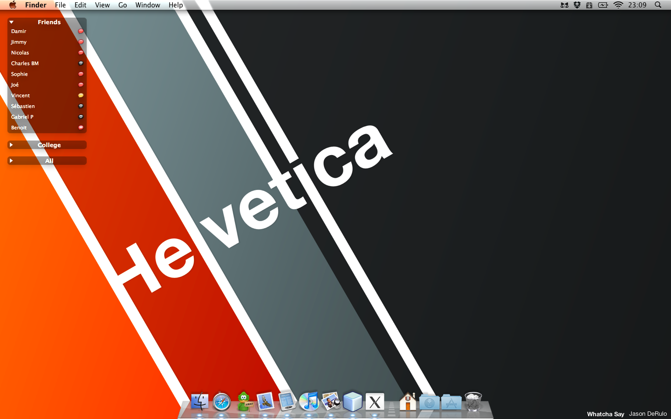Image resolution: width=671 pixels, height=419 pixels.
Task: Click Sébastien's status indicator
Action: pos(81,106)
